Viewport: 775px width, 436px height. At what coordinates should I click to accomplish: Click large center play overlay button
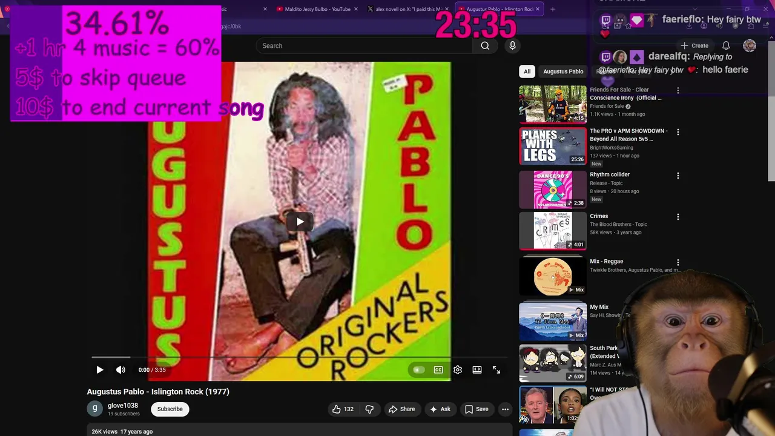(x=300, y=222)
